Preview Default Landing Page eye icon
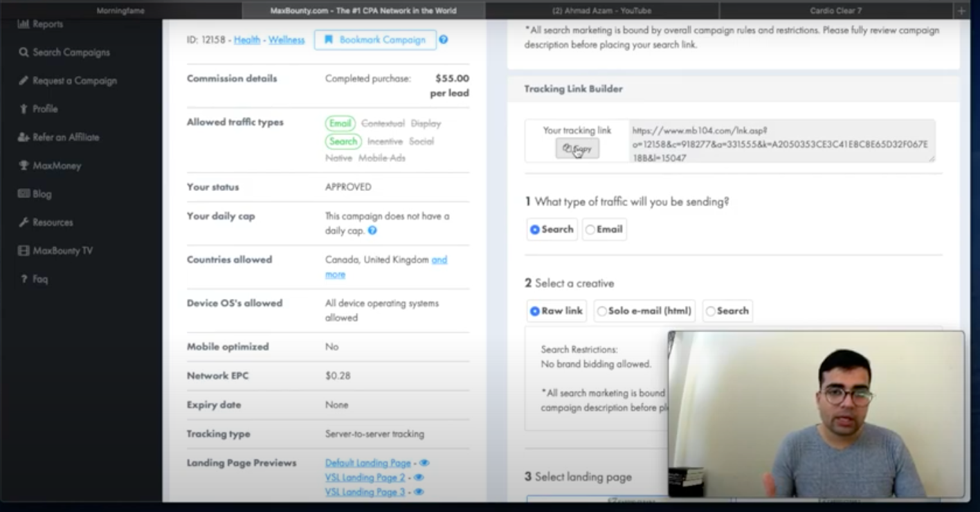 point(424,463)
